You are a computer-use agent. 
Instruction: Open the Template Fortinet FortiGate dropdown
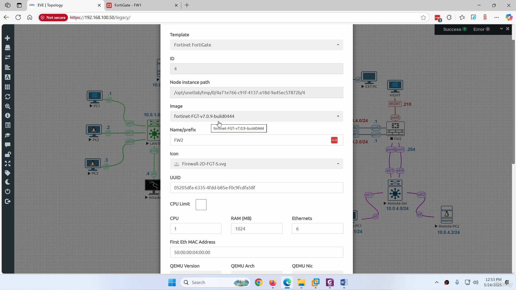click(256, 45)
